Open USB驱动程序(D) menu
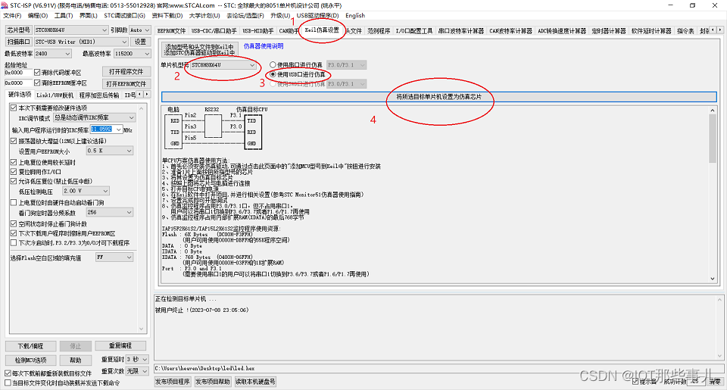Image resolution: width=727 pixels, height=390 pixels. pos(317,15)
